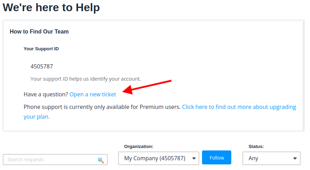Click the "How to Find Our Team" title

39,32
